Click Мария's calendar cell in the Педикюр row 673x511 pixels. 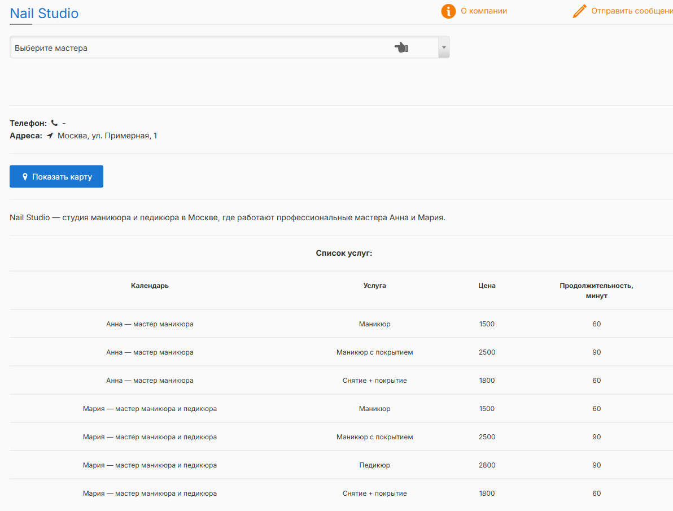click(x=150, y=465)
